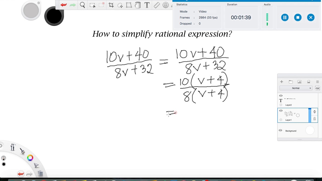Select the Transform move tool
322x181 pixels.
click(x=120, y=5)
